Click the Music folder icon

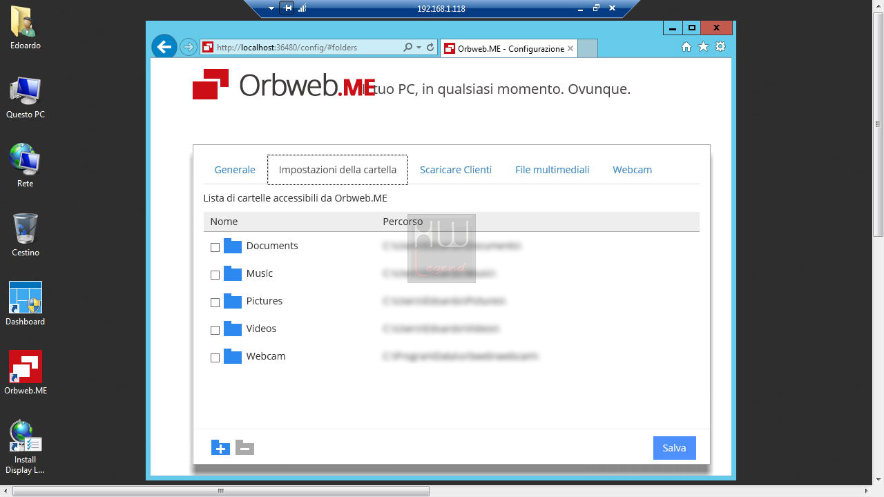click(x=233, y=274)
